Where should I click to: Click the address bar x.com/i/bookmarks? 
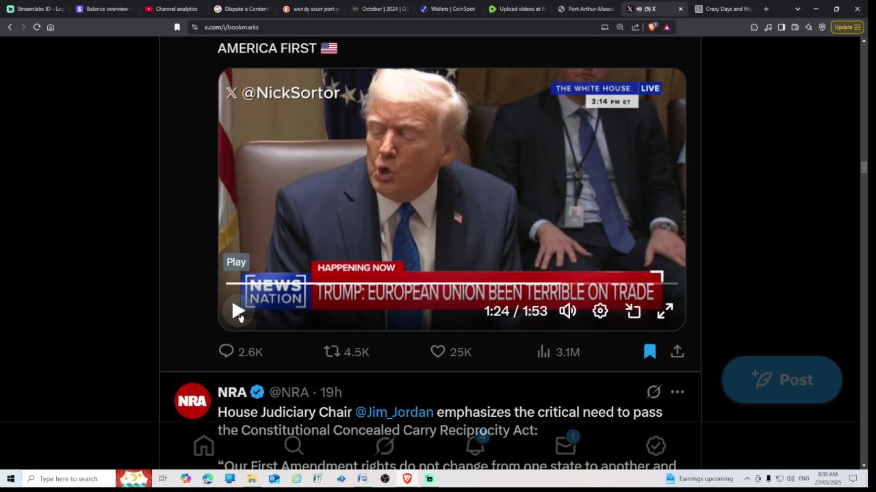pyautogui.click(x=231, y=27)
